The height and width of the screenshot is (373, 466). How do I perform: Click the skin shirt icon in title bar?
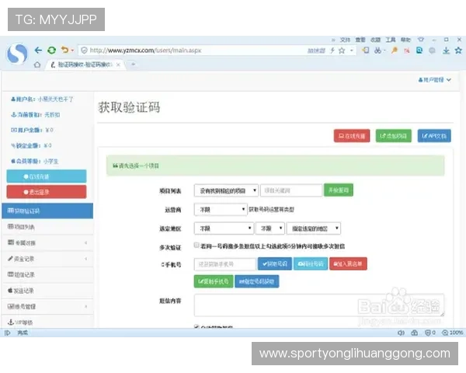(x=421, y=40)
